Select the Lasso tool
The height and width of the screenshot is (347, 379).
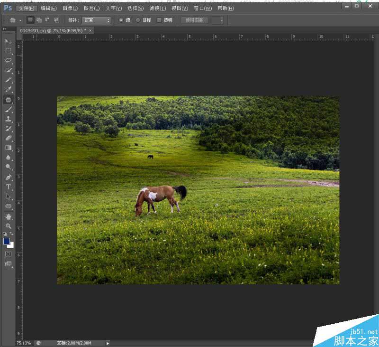(8, 61)
